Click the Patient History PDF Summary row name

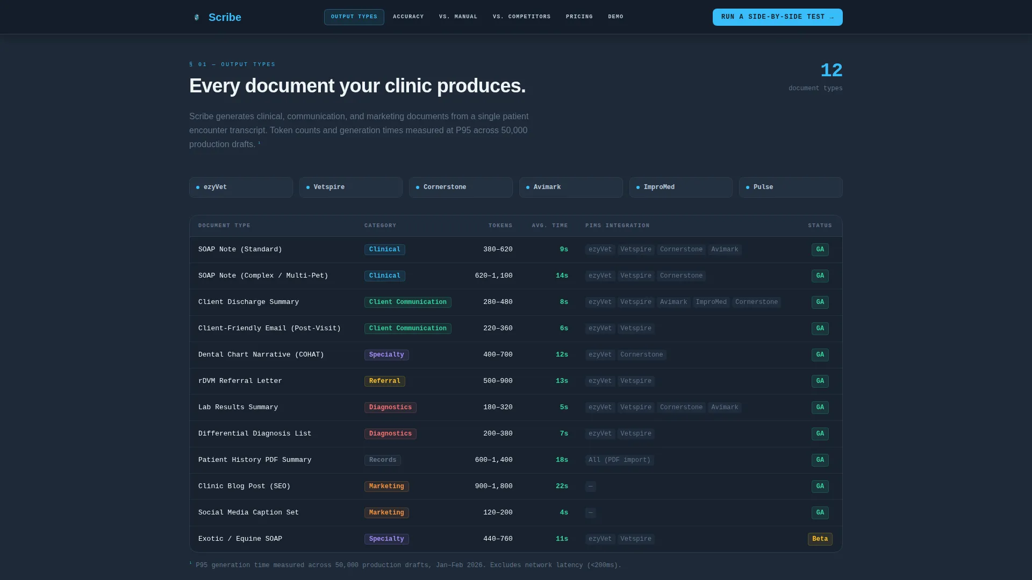pyautogui.click(x=255, y=460)
